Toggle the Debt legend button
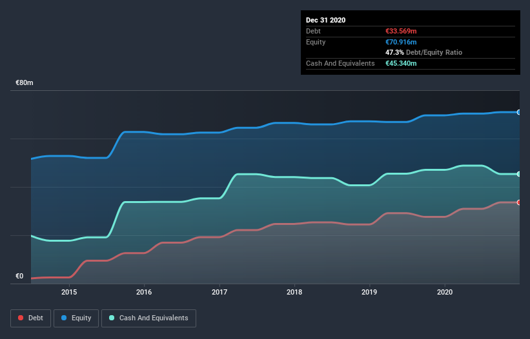530x339 pixels. click(x=31, y=318)
